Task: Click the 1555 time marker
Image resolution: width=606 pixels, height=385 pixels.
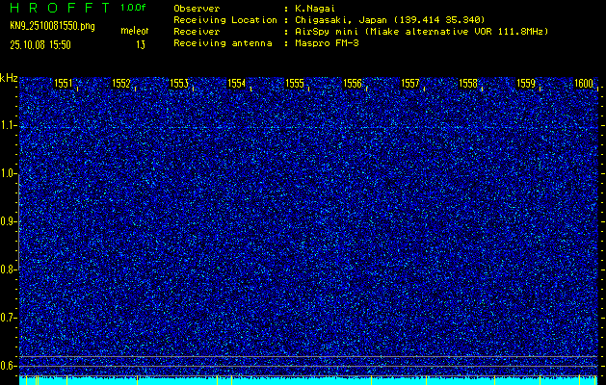Action: pos(295,84)
